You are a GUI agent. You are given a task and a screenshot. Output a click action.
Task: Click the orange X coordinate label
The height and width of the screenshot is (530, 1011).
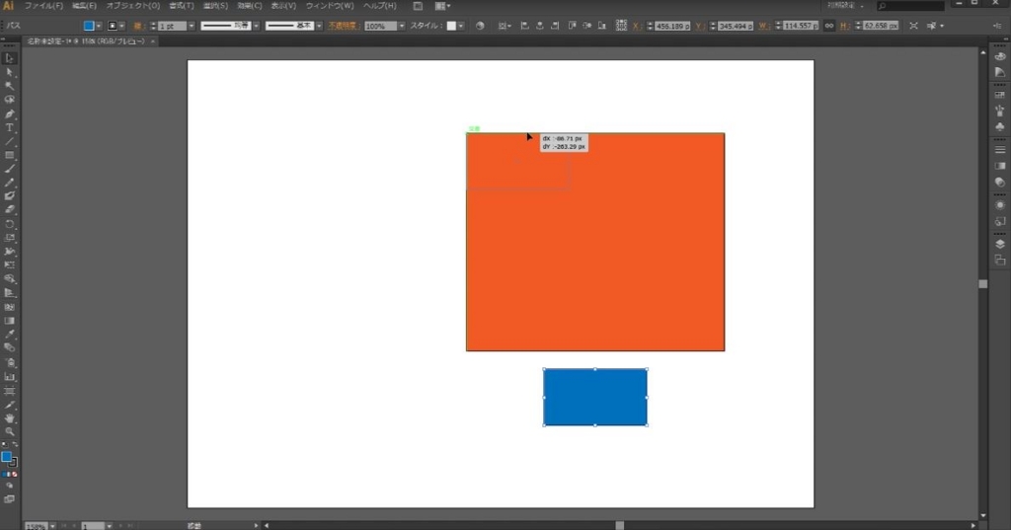point(637,26)
